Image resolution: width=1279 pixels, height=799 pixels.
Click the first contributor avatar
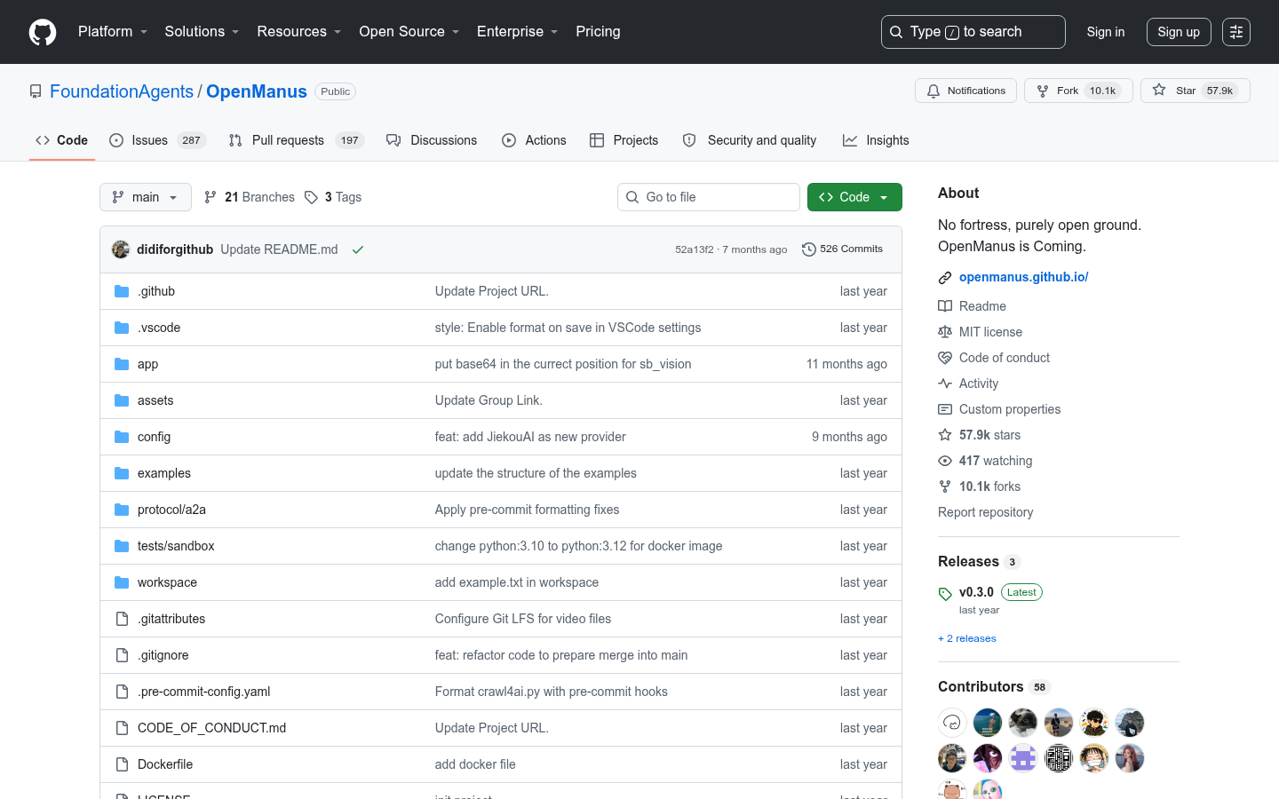[x=952, y=723]
